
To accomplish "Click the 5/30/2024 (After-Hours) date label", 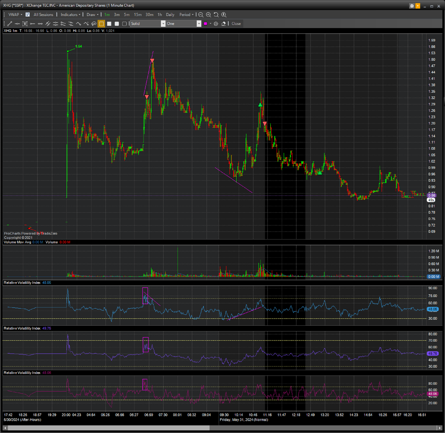I will click(22, 420).
